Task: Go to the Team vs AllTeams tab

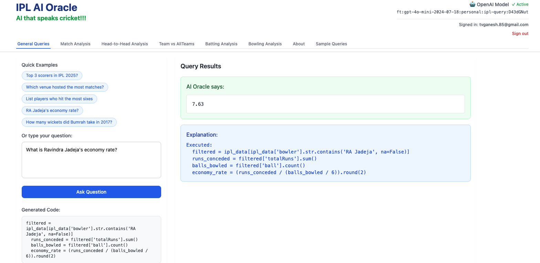Action: (x=176, y=44)
